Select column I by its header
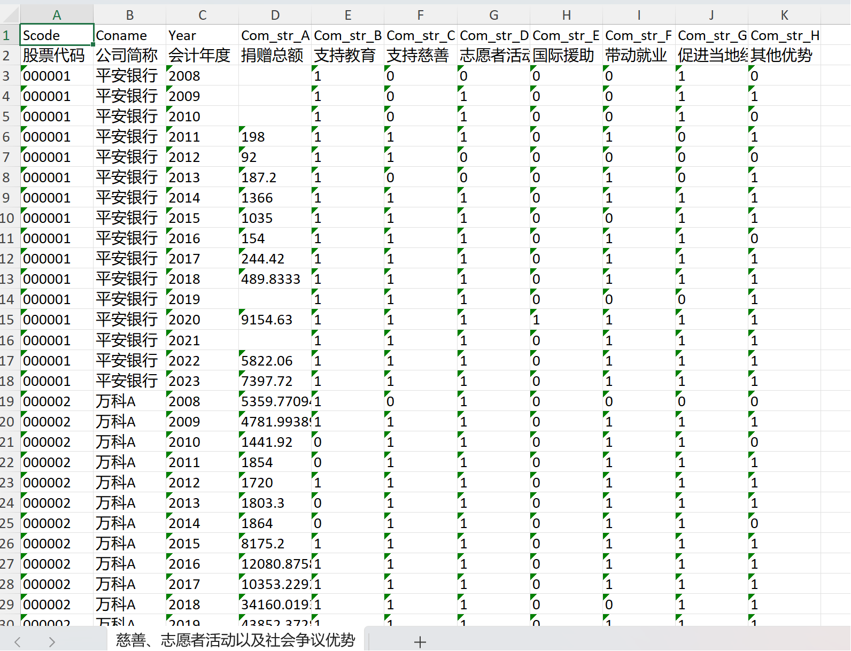Screen dimensions: 851x651 [x=639, y=15]
